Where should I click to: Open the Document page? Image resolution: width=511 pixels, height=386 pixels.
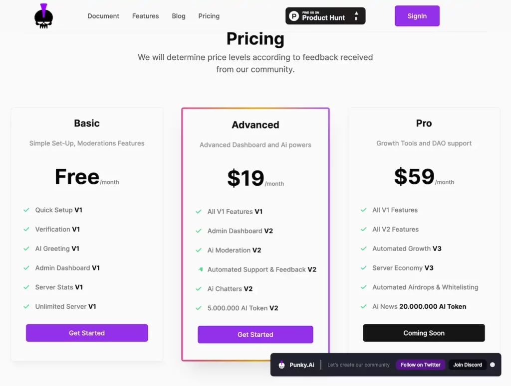click(x=103, y=16)
